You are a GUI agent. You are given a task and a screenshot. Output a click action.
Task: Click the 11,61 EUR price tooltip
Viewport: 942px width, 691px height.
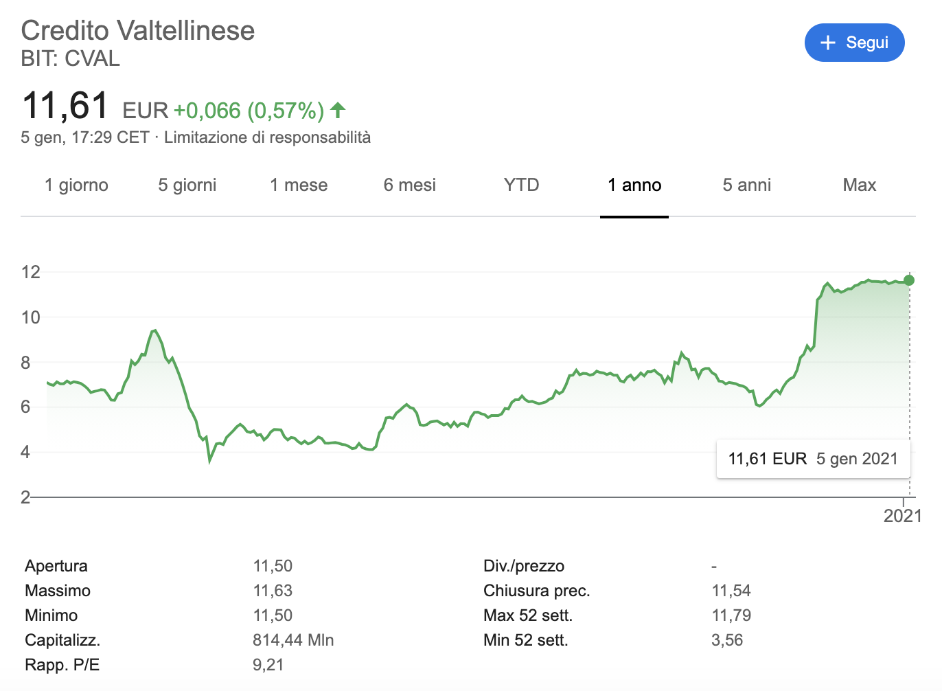click(x=813, y=459)
